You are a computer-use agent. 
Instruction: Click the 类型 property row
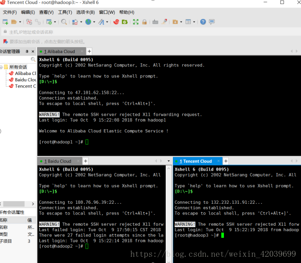tap(18, 234)
